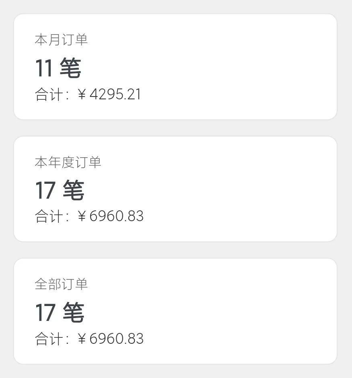Viewport: 352px width, 378px height.
Task: Click the ¥ symbol in 本年度订单 card
Action: [82, 217]
